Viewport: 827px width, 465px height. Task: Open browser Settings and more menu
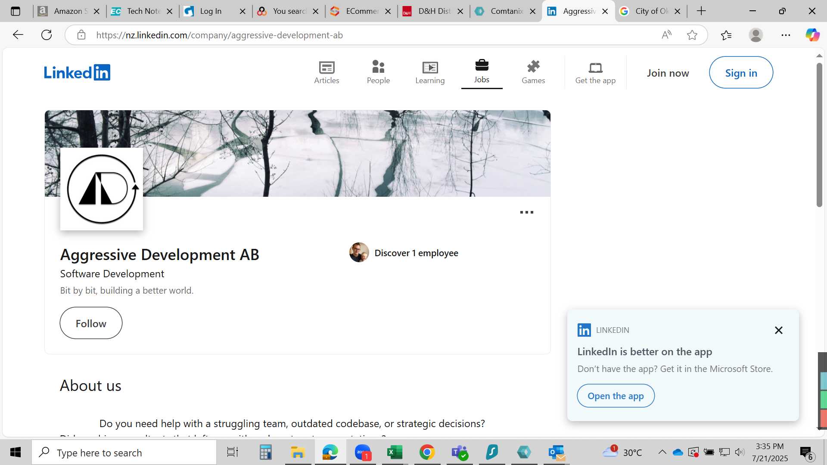point(786,35)
